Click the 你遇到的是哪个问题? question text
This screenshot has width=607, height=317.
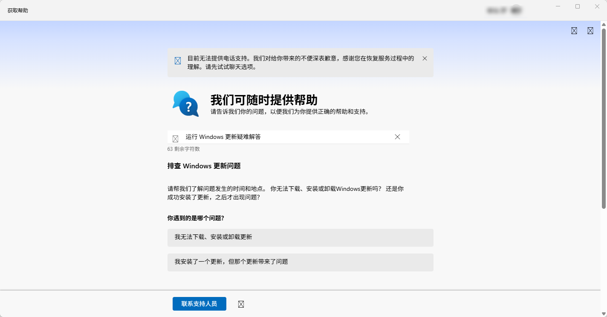[196, 218]
